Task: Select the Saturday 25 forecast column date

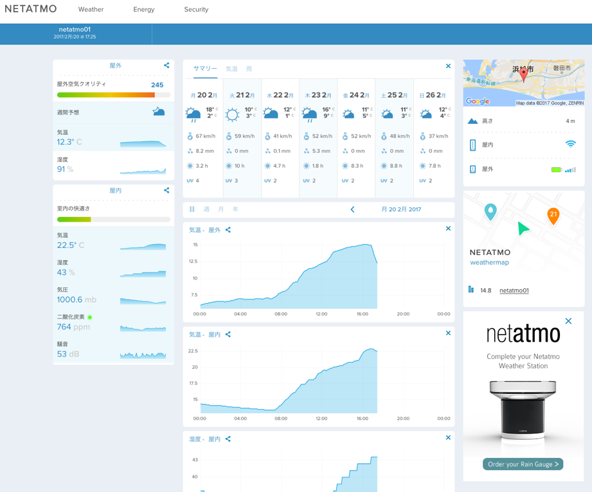Action: (394, 95)
